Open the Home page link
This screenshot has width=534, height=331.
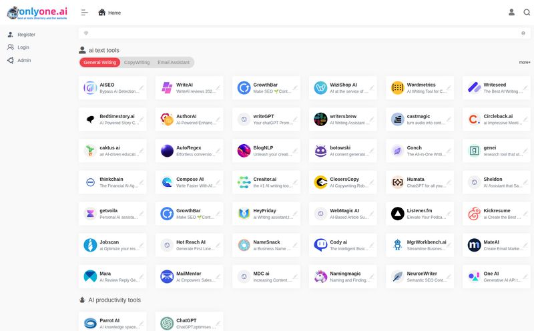click(x=109, y=13)
